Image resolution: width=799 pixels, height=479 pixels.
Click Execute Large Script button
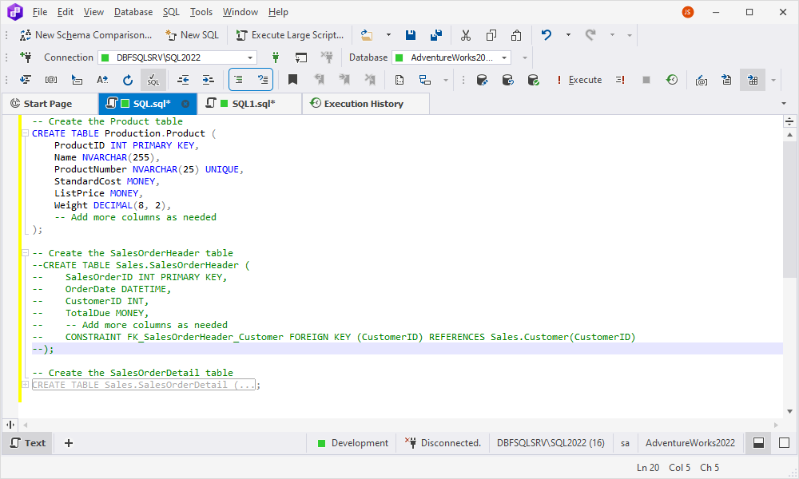click(290, 35)
